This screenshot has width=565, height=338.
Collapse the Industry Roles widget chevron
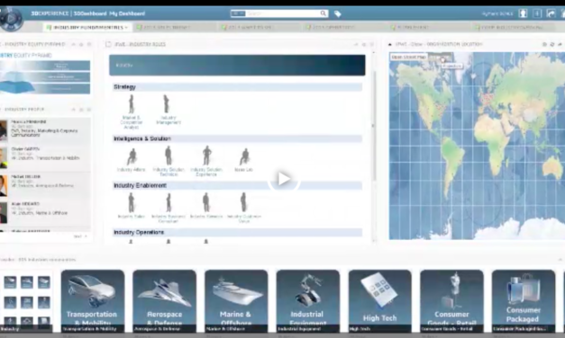[356, 44]
